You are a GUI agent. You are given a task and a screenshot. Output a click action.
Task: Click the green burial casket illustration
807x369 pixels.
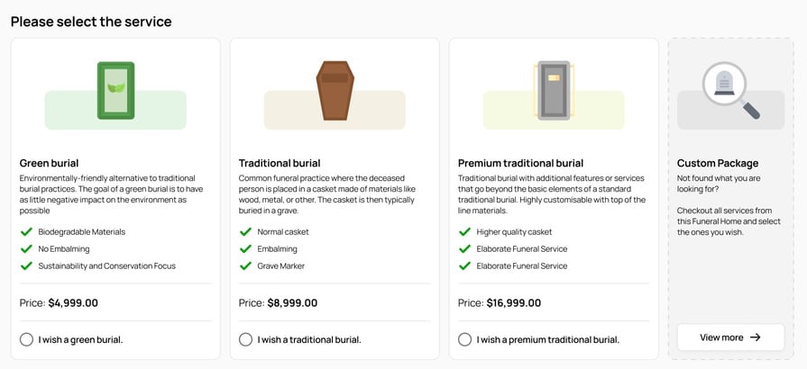(x=115, y=91)
